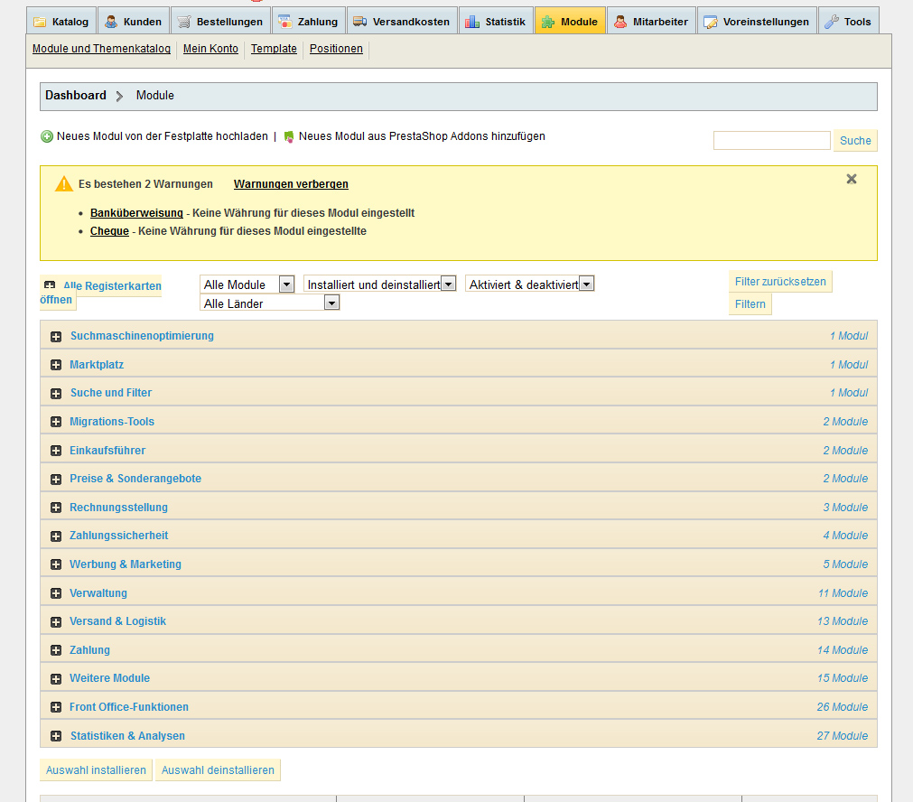Open the Mein Konto submenu
Viewport: 913px width, 802px height.
coord(210,49)
